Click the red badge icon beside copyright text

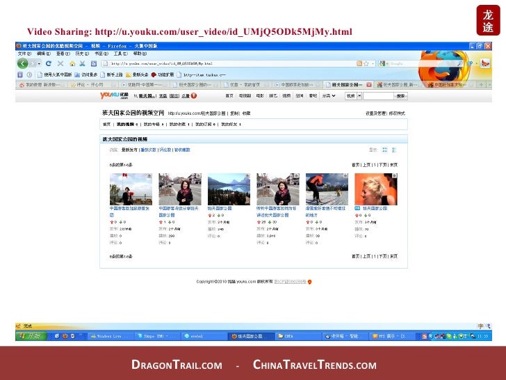point(309,282)
